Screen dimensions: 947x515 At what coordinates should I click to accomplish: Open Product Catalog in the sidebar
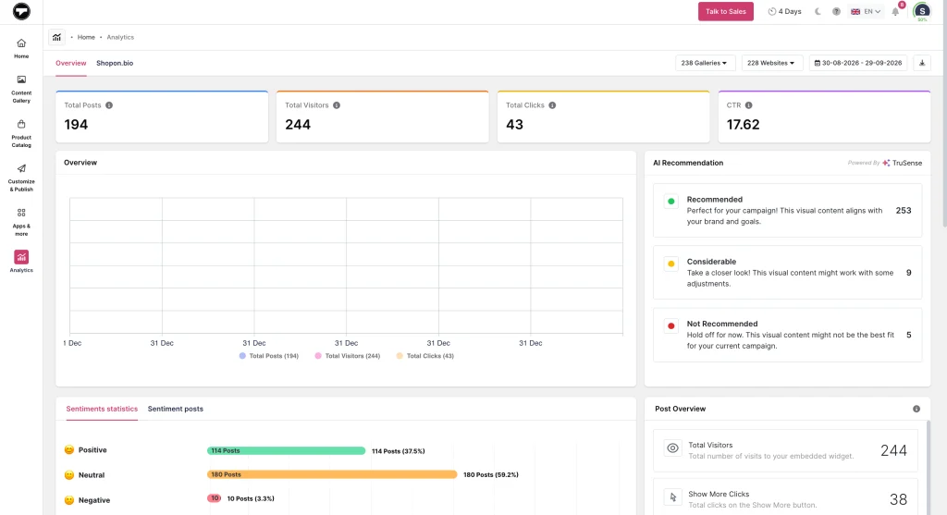click(x=21, y=133)
